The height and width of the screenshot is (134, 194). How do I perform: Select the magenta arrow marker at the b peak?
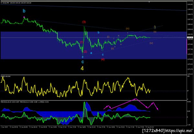click(x=24, y=17)
